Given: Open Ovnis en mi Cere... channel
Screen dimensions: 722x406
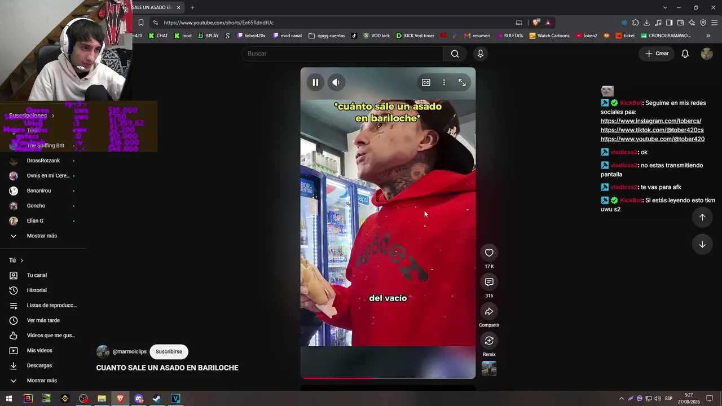Looking at the screenshot, I should (x=48, y=175).
